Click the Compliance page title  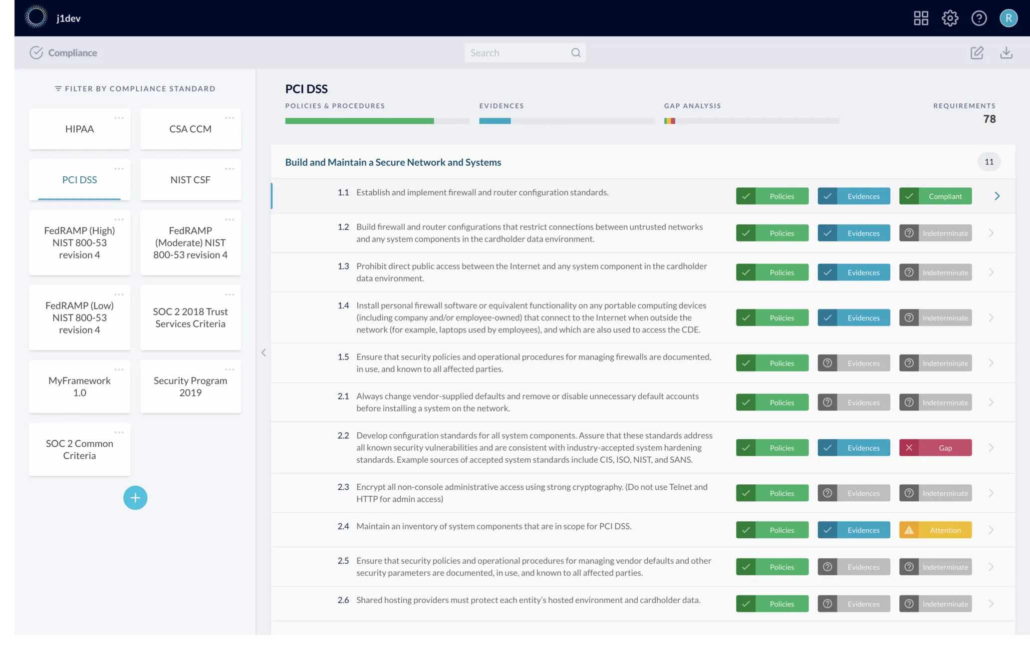pyautogui.click(x=72, y=53)
